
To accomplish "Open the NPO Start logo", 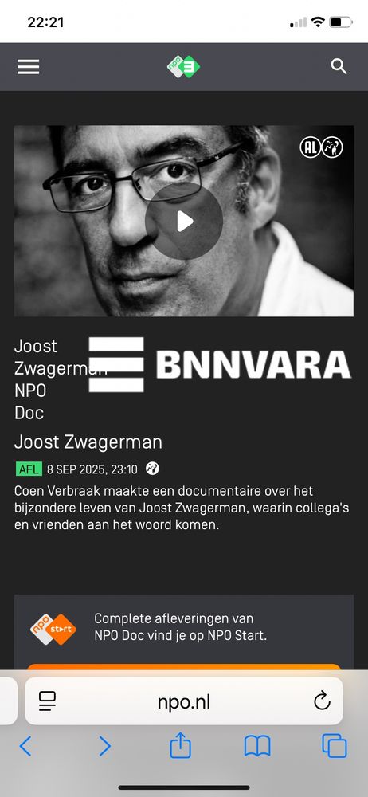I will (x=53, y=630).
